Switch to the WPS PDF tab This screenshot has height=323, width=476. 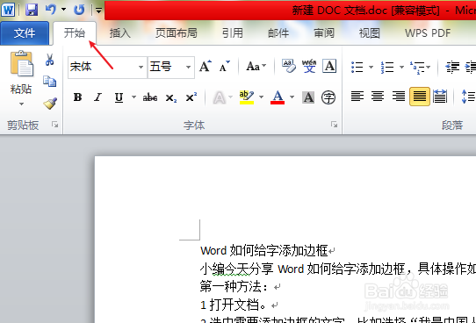click(428, 33)
